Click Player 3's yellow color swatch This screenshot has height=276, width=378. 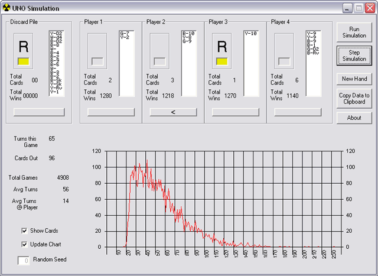(x=222, y=61)
